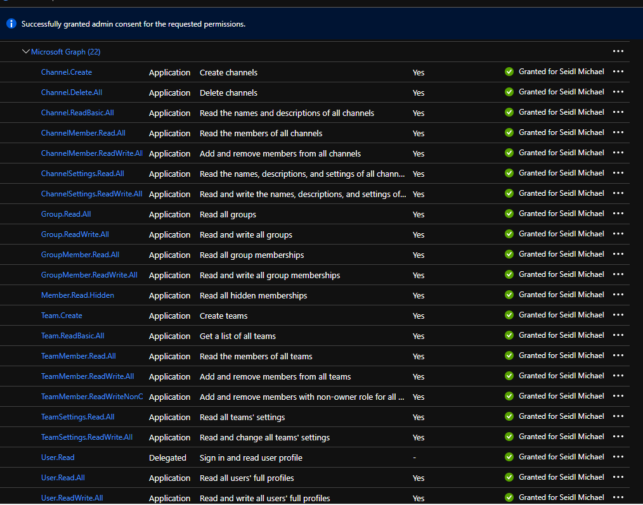Open more options for ChannelMember.Read.All row
This screenshot has width=643, height=505.
[x=618, y=132]
